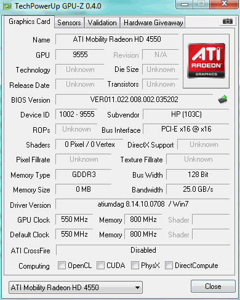Click the ATI CrossFire Disabled field
This screenshot has width=240, height=300.
(x=143, y=250)
